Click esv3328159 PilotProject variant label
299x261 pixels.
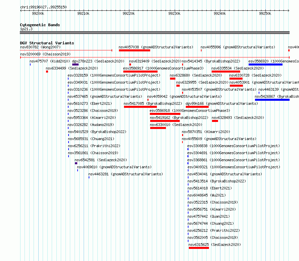(x=114, y=75)
